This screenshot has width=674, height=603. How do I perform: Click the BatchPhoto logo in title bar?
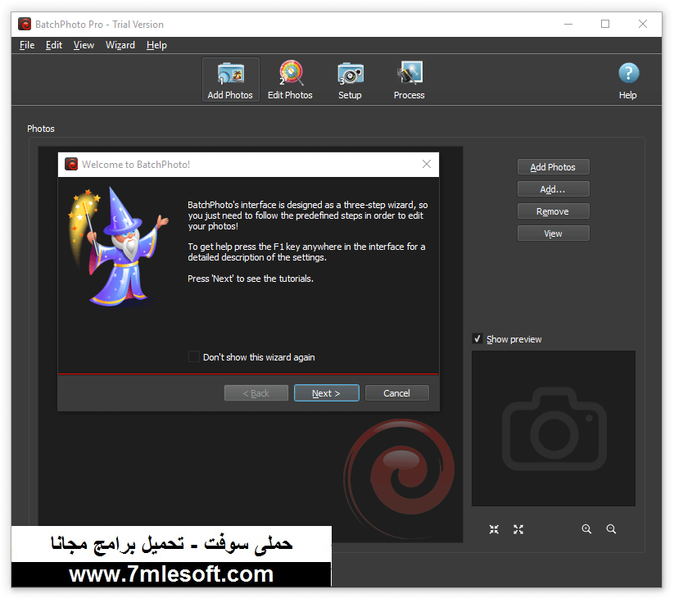(x=25, y=24)
